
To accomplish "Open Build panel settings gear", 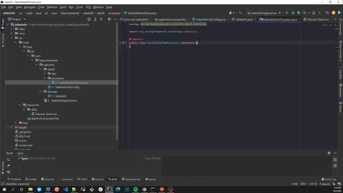I will (x=329, y=153).
